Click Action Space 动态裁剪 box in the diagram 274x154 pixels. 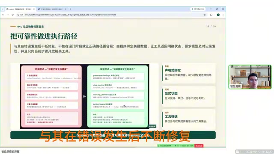tap(118, 105)
